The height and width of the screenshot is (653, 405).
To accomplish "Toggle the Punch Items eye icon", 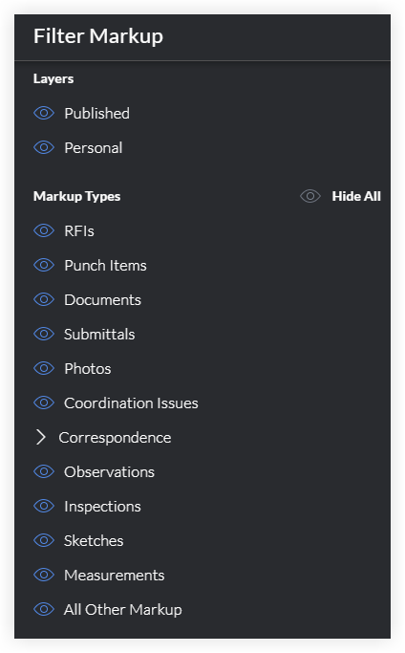I will (x=44, y=265).
